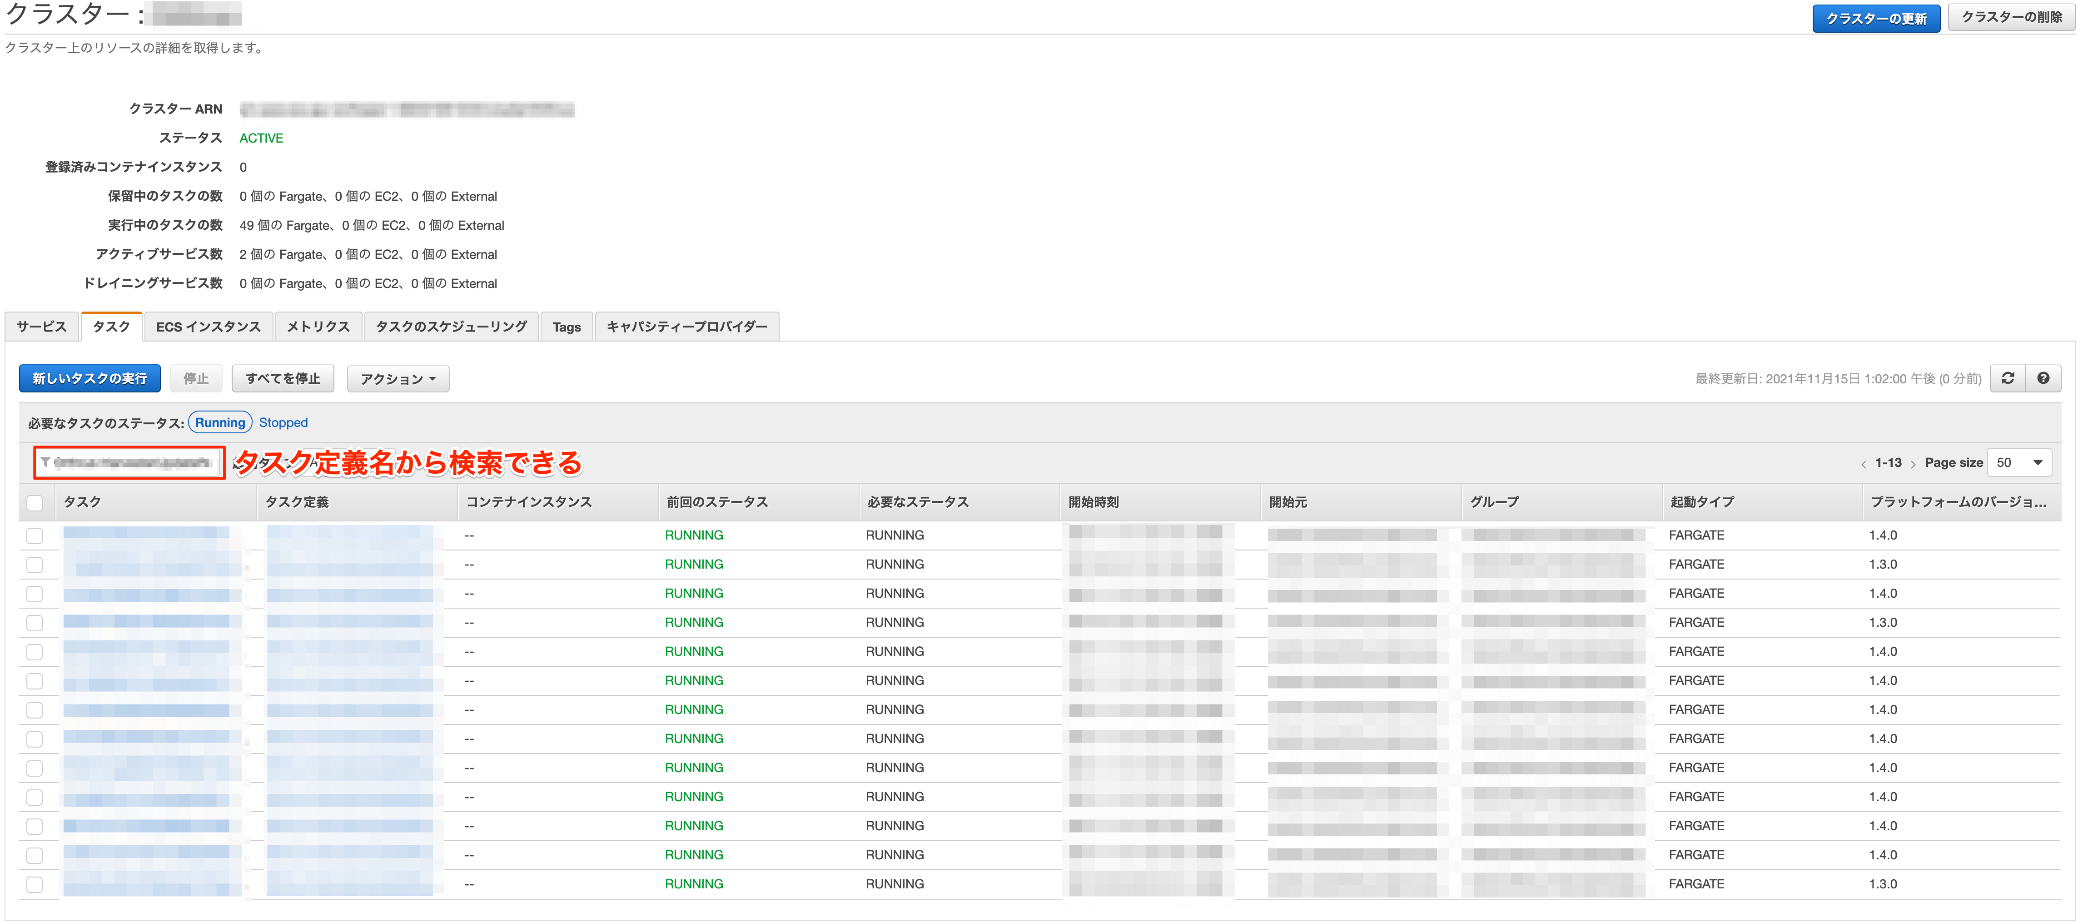Go to next page arrow

coord(1913,463)
